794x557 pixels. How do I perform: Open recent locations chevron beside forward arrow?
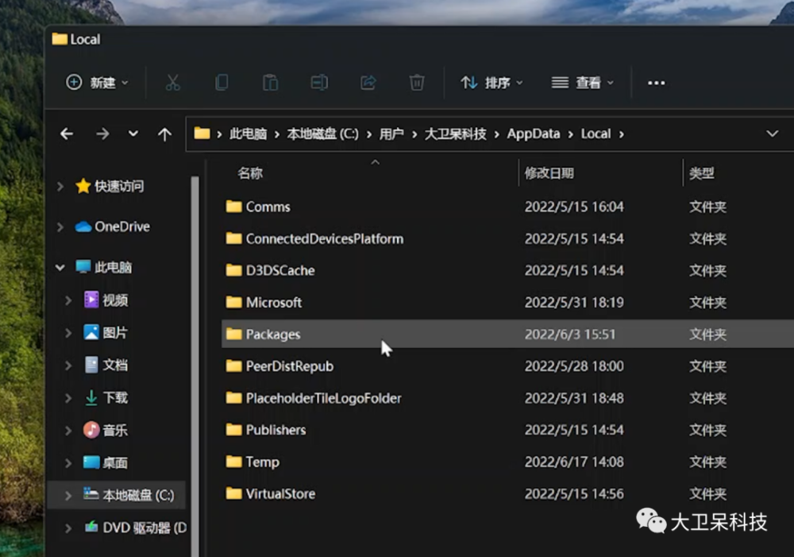click(x=133, y=134)
